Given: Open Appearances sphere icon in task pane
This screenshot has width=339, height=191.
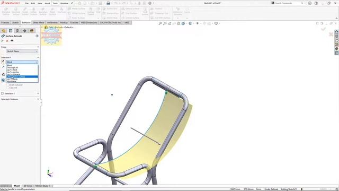Looking at the screenshot, I should pos(337,49).
